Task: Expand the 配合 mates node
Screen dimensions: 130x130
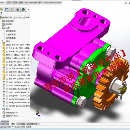Action: [x=0, y=109]
